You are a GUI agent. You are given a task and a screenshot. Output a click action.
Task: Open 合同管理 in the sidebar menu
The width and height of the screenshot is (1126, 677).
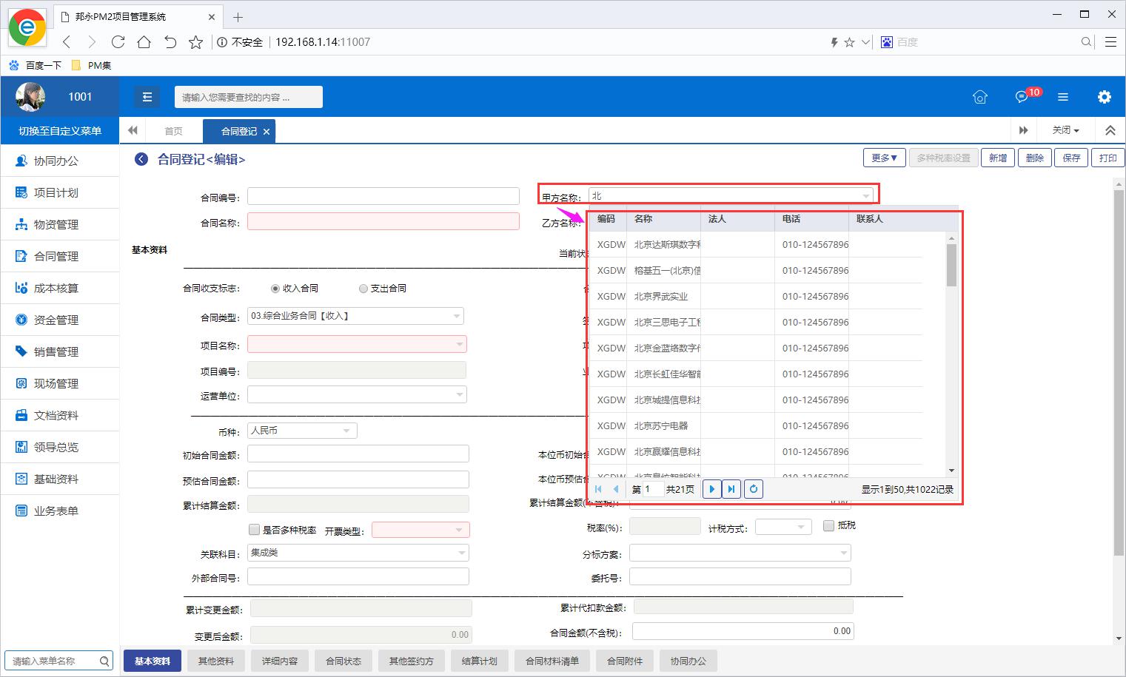(56, 256)
